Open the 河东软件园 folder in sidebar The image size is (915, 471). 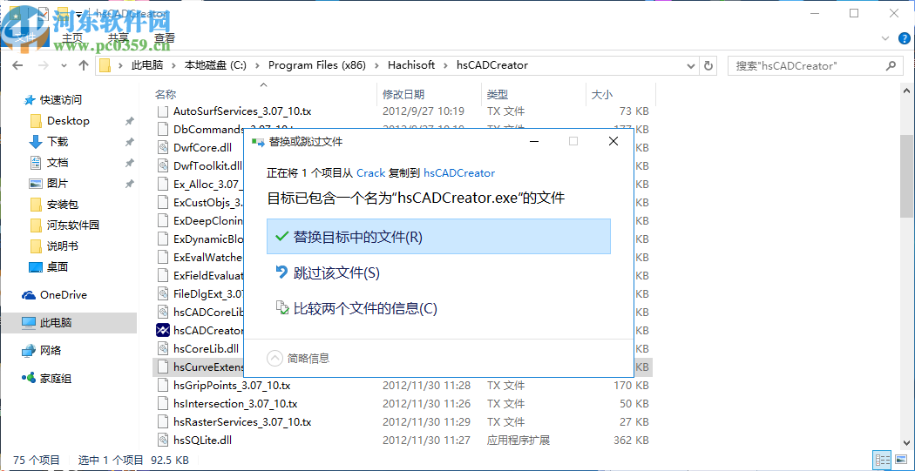tap(73, 225)
